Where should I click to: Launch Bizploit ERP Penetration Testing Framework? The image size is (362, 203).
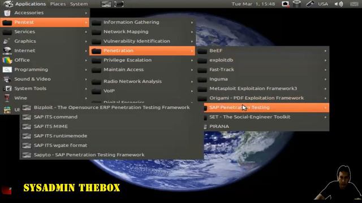pos(112,108)
